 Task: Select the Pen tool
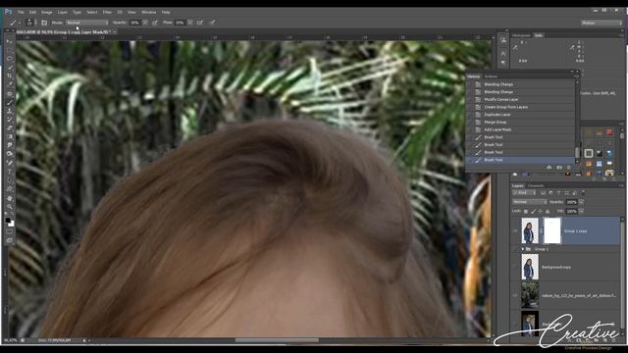[x=9, y=163]
